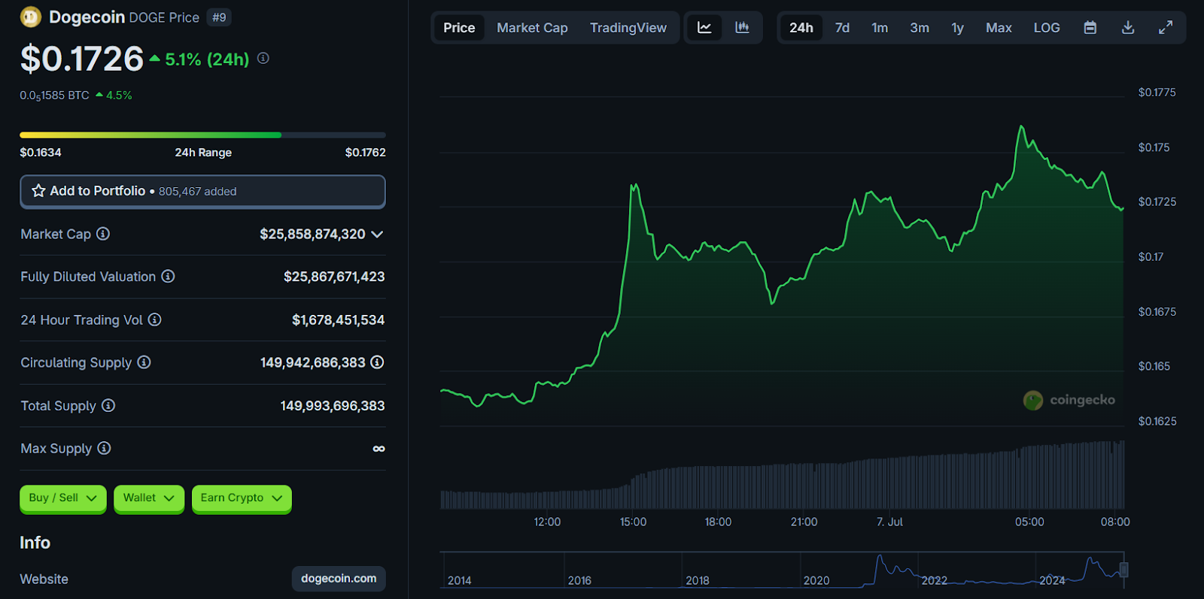Click the star icon in Add to Portfolio

(38, 191)
